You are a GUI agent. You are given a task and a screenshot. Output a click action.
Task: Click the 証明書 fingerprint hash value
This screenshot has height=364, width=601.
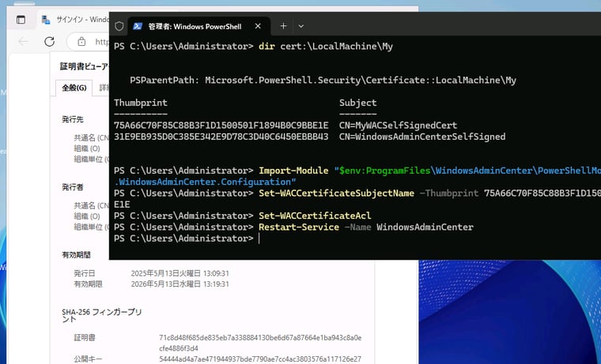pos(260,343)
